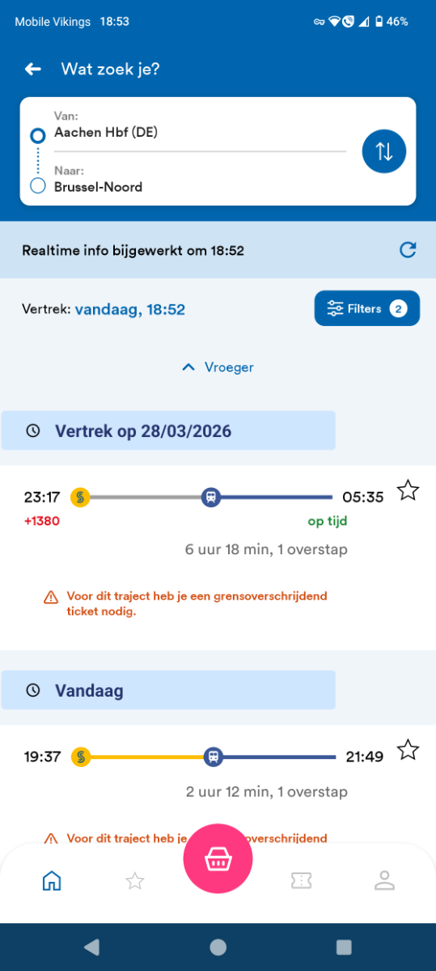The height and width of the screenshot is (971, 436).
Task: Tap the back arrow next to Wat zoek je?
Action: (x=32, y=70)
